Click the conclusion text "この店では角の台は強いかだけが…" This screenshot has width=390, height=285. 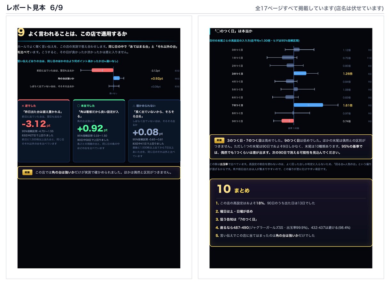pos(104,172)
